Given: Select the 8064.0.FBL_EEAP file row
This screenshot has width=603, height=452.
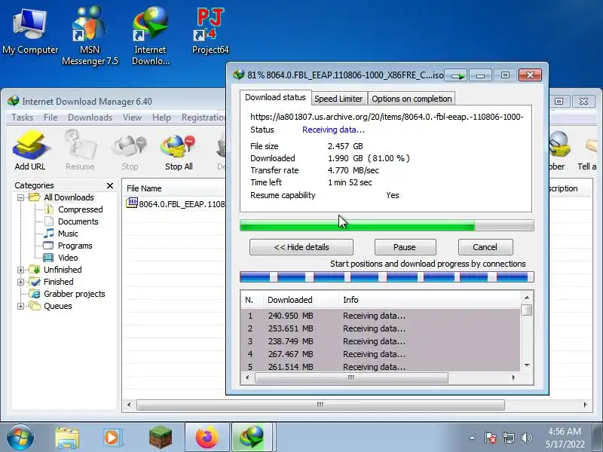Looking at the screenshot, I should pyautogui.click(x=175, y=203).
